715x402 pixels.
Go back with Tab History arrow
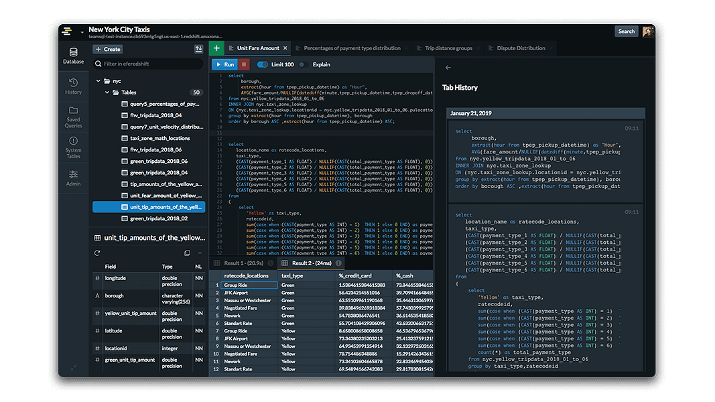tap(448, 68)
